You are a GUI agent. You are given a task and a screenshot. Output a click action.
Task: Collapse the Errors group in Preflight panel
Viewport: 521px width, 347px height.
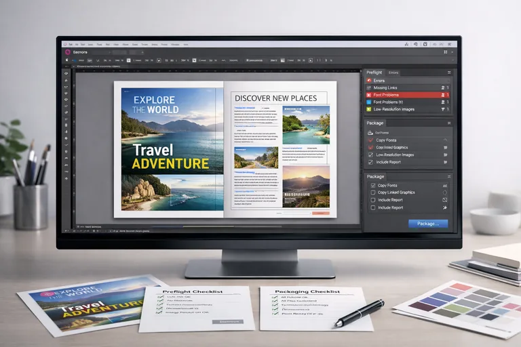pyautogui.click(x=448, y=80)
